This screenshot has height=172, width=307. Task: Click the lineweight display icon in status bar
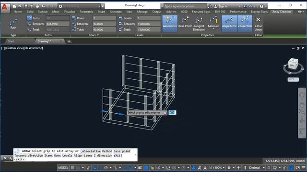[x=140, y=168]
